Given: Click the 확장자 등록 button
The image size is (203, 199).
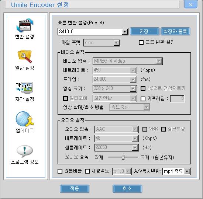Looking at the screenshot, I should (175, 31).
